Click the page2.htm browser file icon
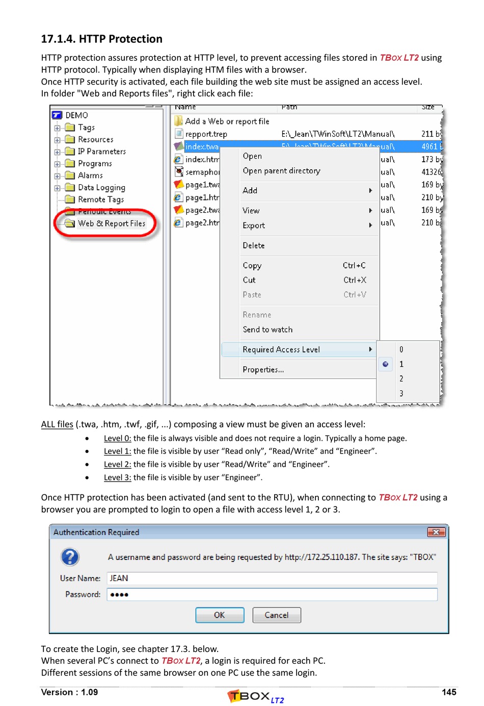484x706 pixels. click(178, 222)
